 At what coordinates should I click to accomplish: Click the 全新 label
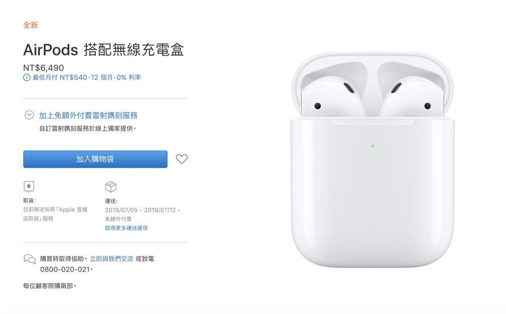pyautogui.click(x=31, y=25)
